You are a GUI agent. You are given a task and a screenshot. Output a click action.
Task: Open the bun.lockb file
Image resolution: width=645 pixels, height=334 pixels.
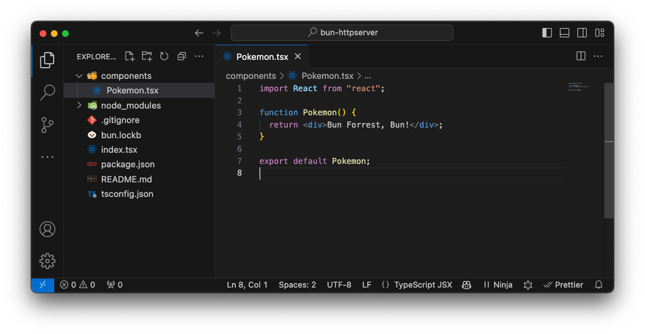click(x=139, y=135)
